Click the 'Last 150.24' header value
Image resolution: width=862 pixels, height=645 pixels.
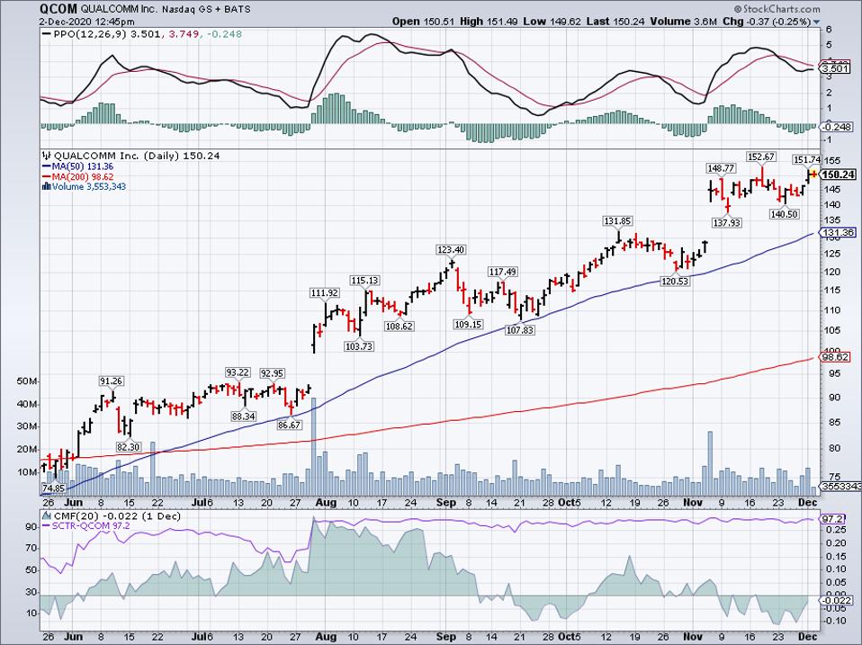click(x=615, y=22)
